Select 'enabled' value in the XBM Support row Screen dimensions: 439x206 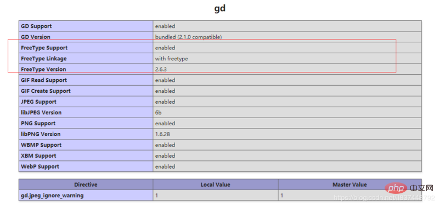coord(165,155)
